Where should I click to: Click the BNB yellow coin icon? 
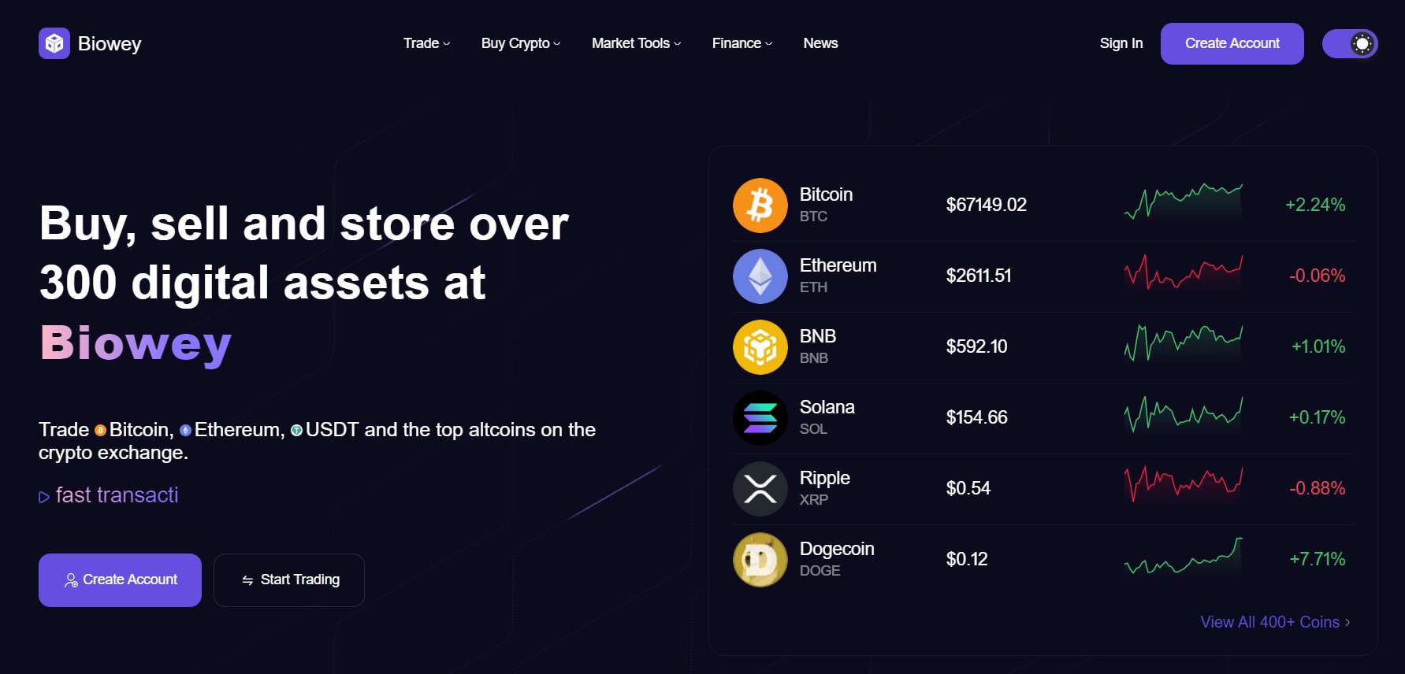(760, 347)
